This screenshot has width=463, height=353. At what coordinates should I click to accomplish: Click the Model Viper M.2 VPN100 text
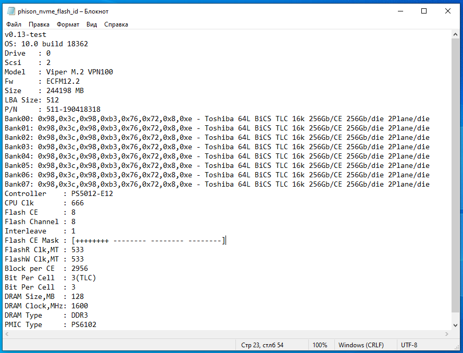coord(59,72)
